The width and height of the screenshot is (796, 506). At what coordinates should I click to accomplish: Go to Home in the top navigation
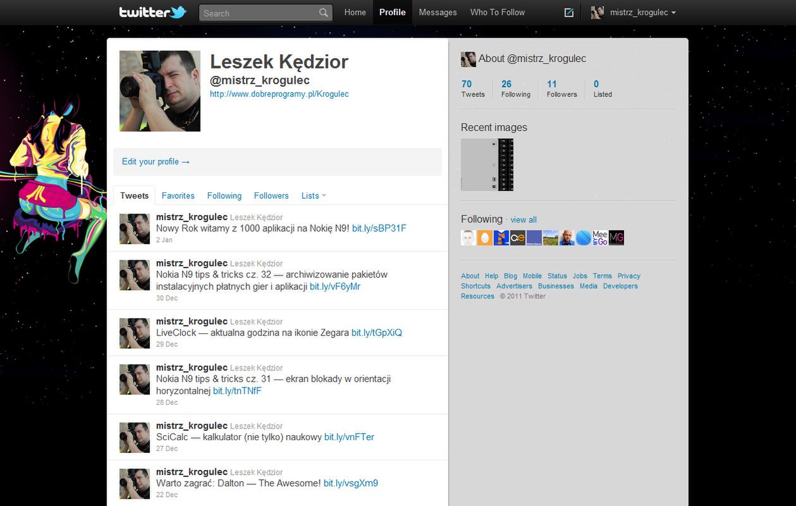[355, 12]
